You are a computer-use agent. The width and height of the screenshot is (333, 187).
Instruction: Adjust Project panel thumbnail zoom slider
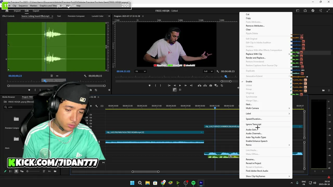[x=27, y=171]
